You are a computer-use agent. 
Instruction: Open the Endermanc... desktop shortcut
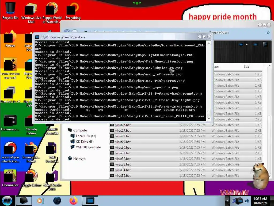tap(10, 123)
